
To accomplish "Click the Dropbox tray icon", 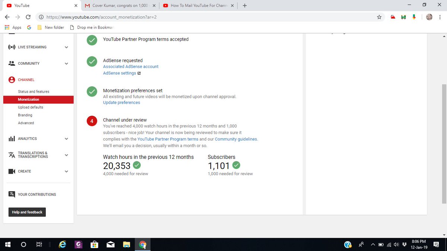I will (404, 245).
